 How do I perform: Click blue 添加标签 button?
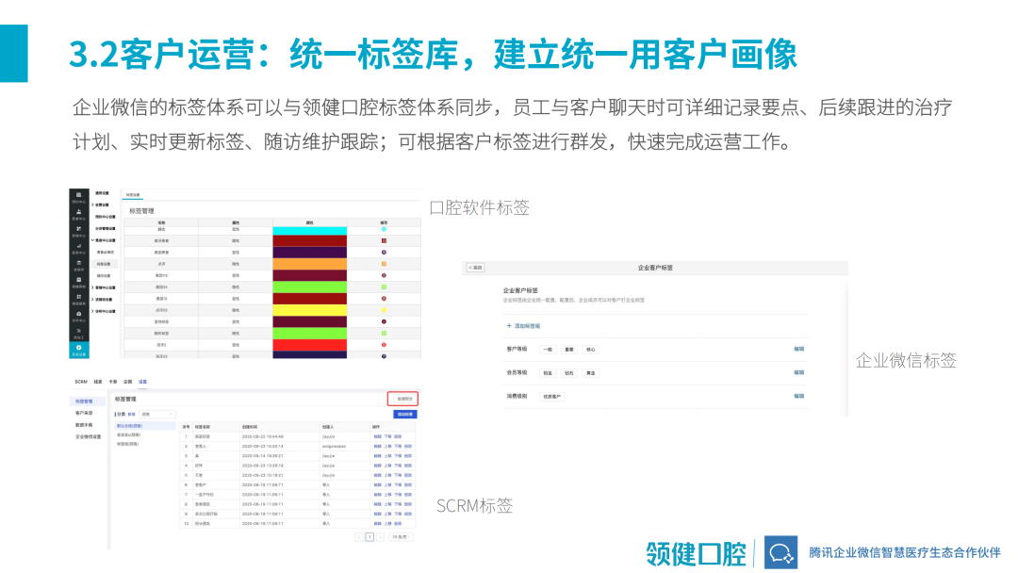[404, 414]
